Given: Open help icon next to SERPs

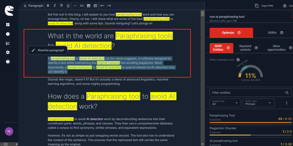Looking at the screenshot, I should 282,33.
